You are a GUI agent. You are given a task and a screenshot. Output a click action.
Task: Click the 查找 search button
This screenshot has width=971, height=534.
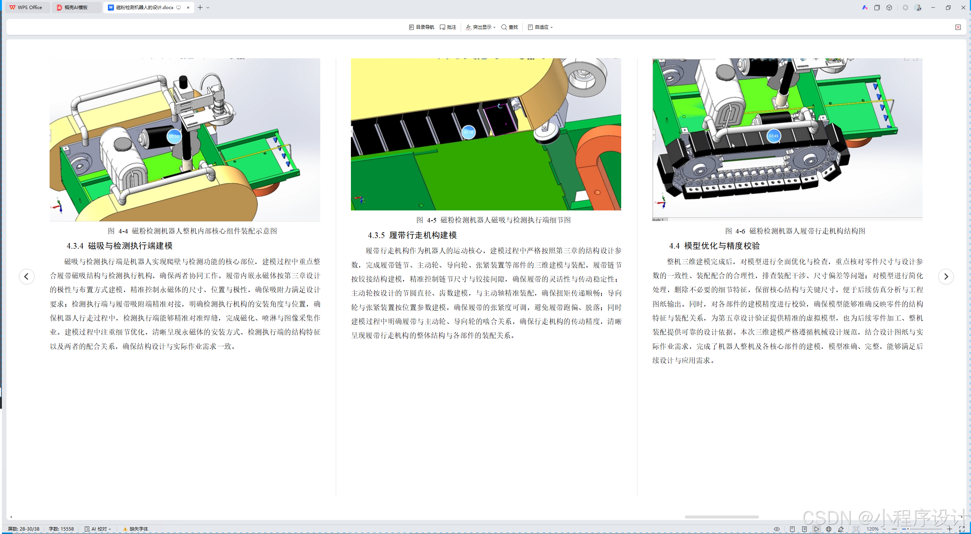510,27
